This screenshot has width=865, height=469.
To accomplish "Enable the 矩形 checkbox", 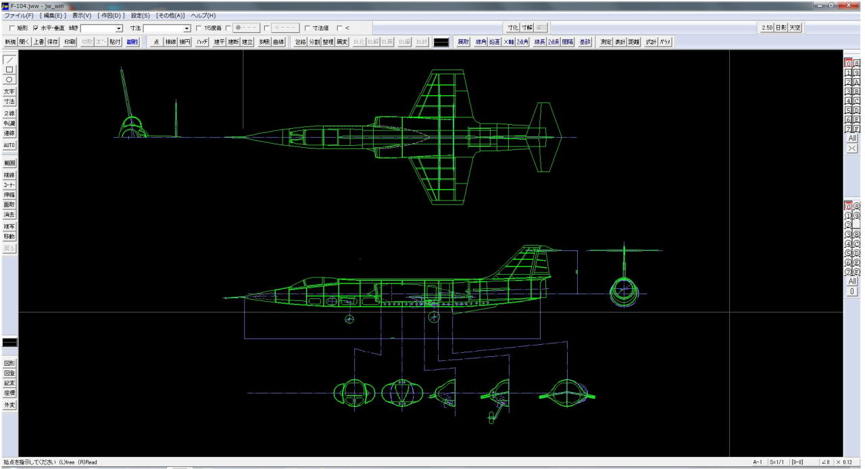I will coord(11,28).
